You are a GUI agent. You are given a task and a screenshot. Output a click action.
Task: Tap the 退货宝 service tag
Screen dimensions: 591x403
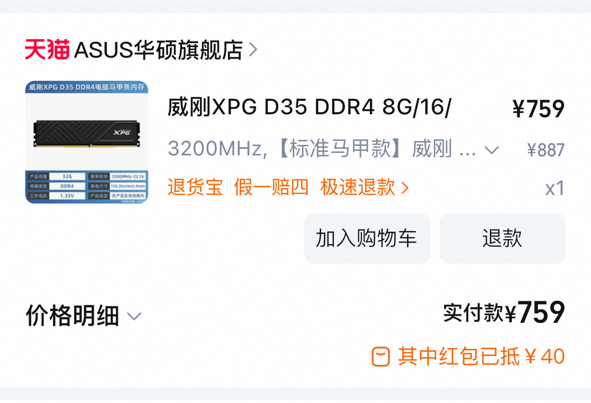pyautogui.click(x=195, y=187)
